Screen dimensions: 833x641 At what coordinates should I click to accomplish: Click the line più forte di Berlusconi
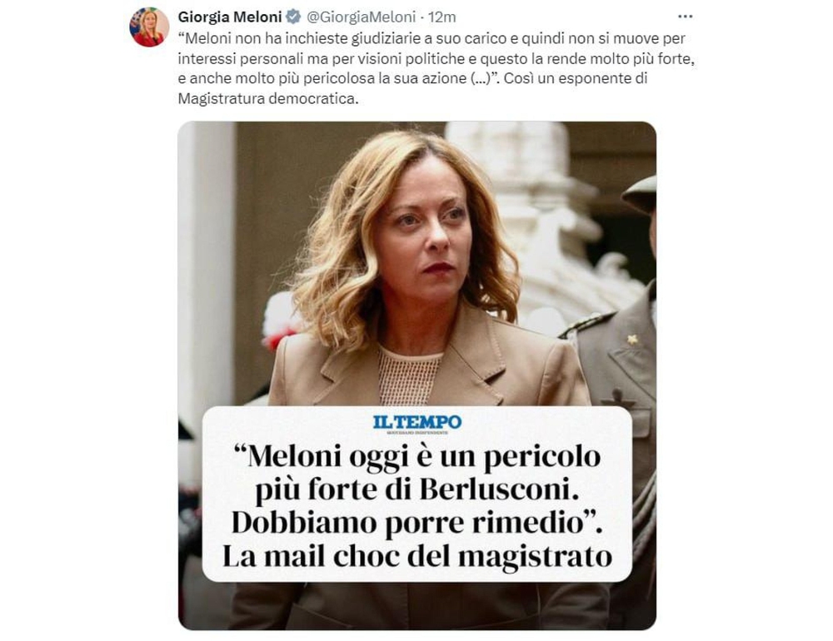coord(417,489)
